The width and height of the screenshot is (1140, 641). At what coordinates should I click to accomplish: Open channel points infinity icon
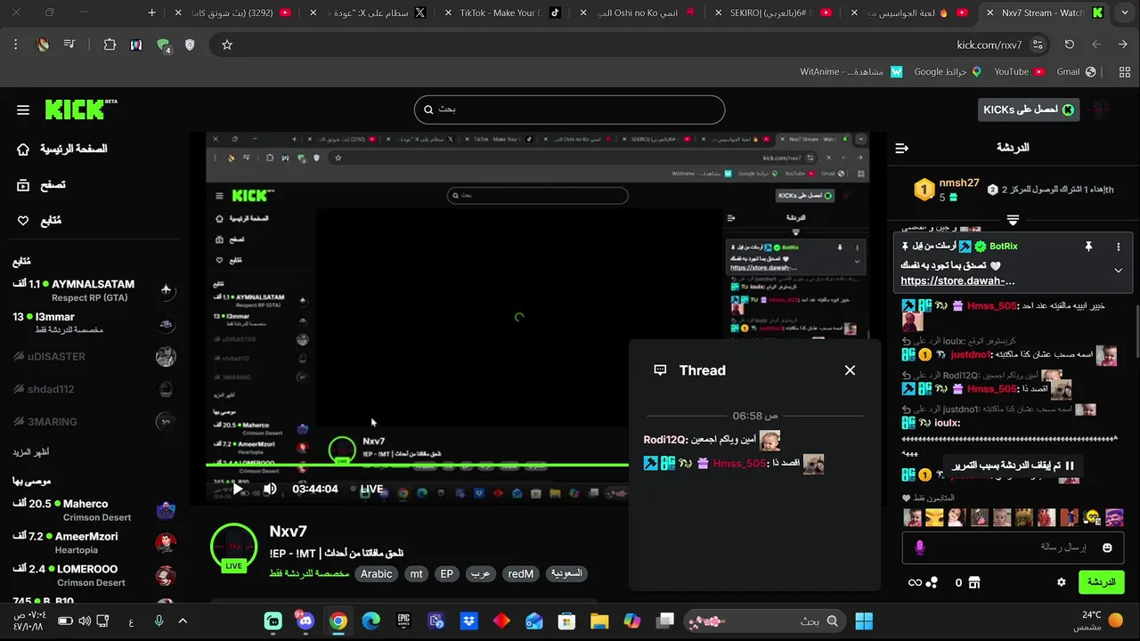coord(915,582)
